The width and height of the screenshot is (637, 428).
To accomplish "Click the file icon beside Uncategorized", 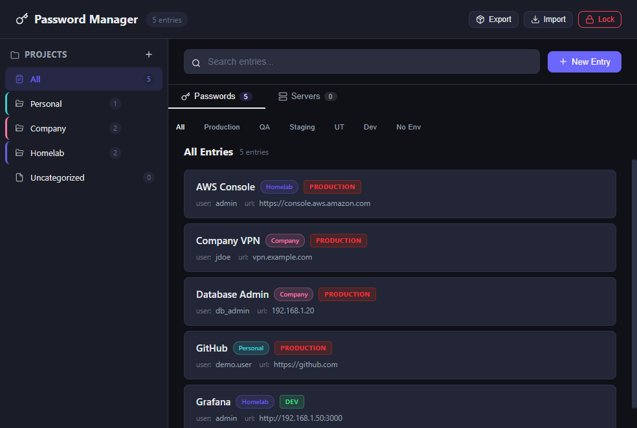I will (x=19, y=177).
